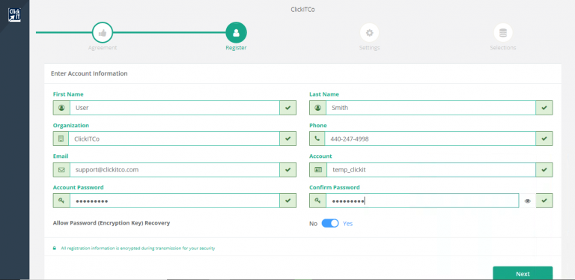Click the lock icon by encryption notice

55,248
